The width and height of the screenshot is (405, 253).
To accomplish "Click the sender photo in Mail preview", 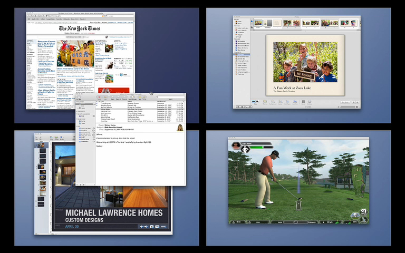I will point(180,128).
